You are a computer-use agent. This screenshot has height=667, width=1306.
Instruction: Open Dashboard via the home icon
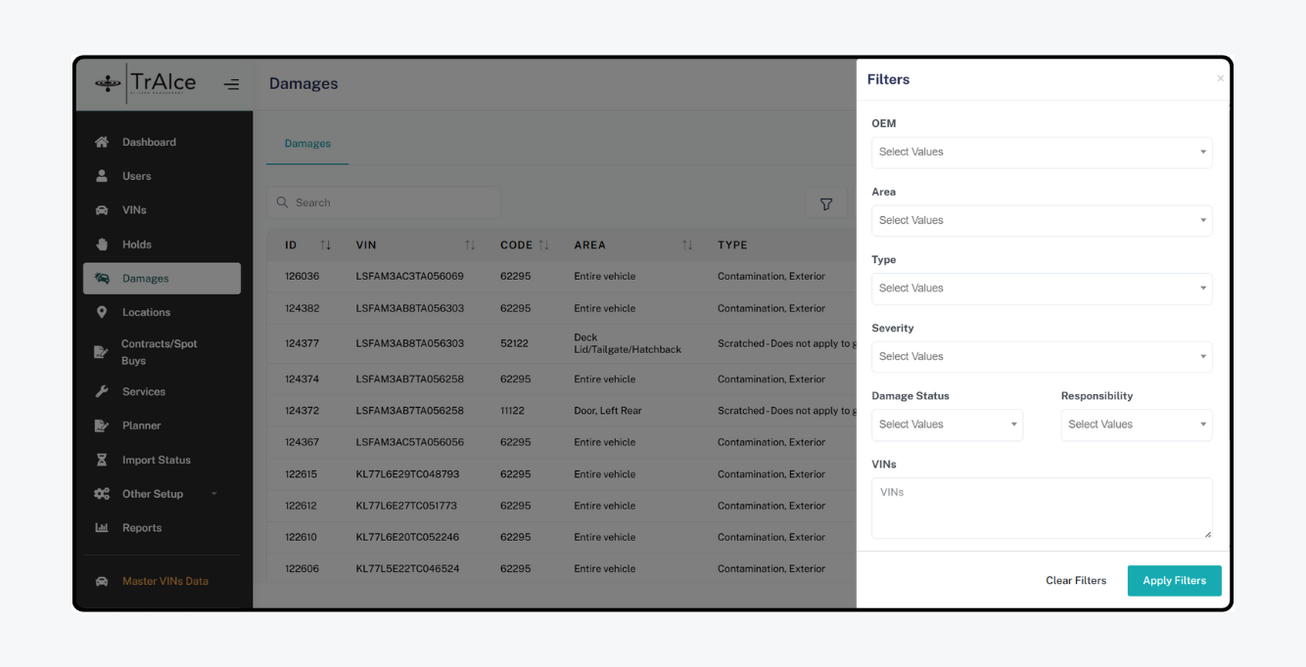pos(102,142)
